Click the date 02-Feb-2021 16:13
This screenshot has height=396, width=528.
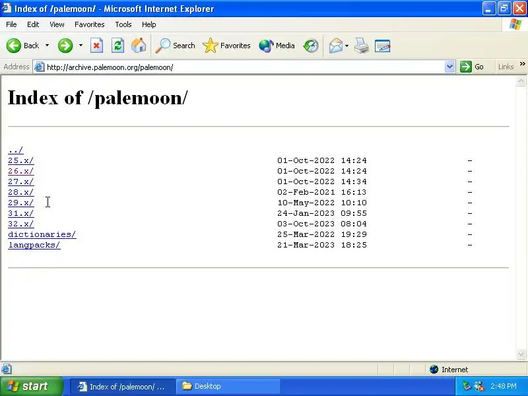pyautogui.click(x=322, y=192)
